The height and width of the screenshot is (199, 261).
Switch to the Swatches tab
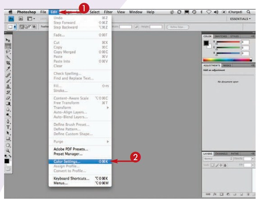click(x=221, y=36)
